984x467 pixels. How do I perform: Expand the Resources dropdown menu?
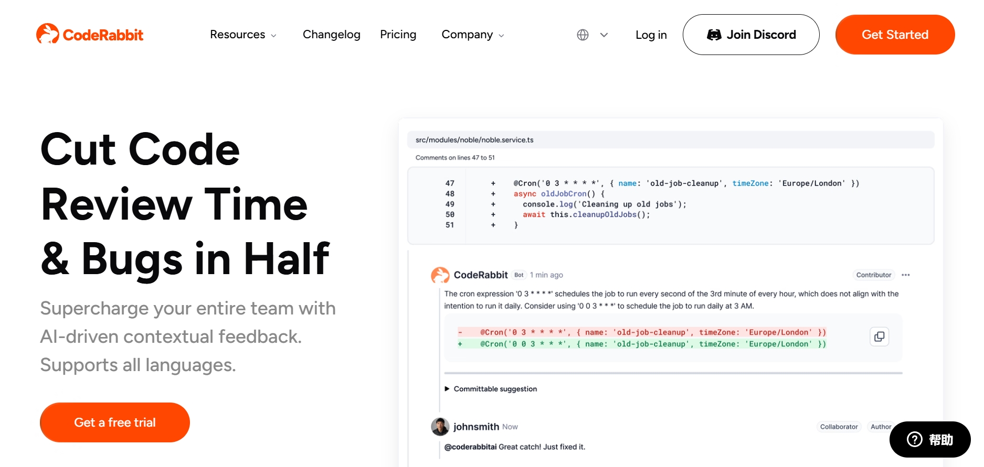click(243, 35)
